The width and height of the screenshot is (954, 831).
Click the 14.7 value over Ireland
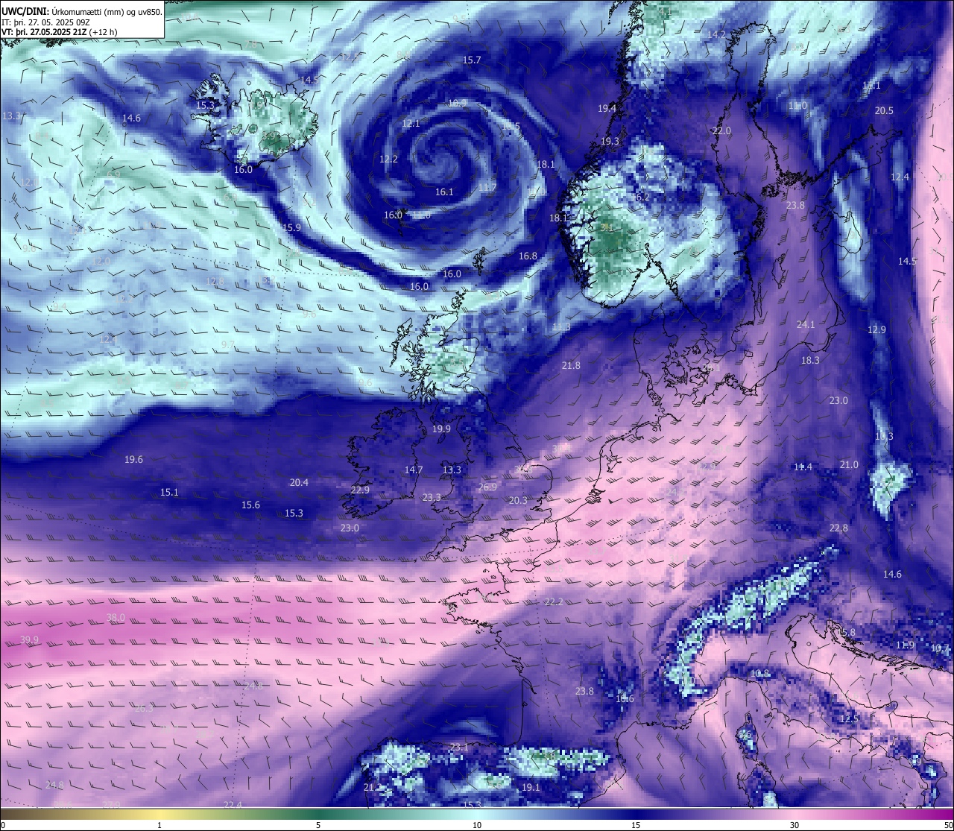pyautogui.click(x=414, y=470)
